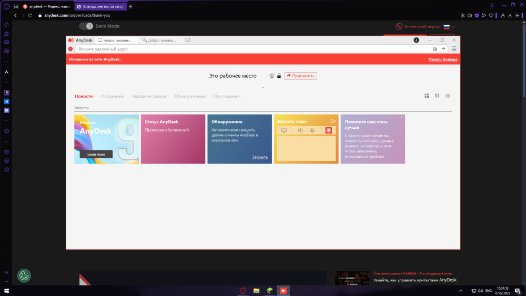Show hidden system tray icons
This screenshot has width=526, height=296.
pos(461,291)
